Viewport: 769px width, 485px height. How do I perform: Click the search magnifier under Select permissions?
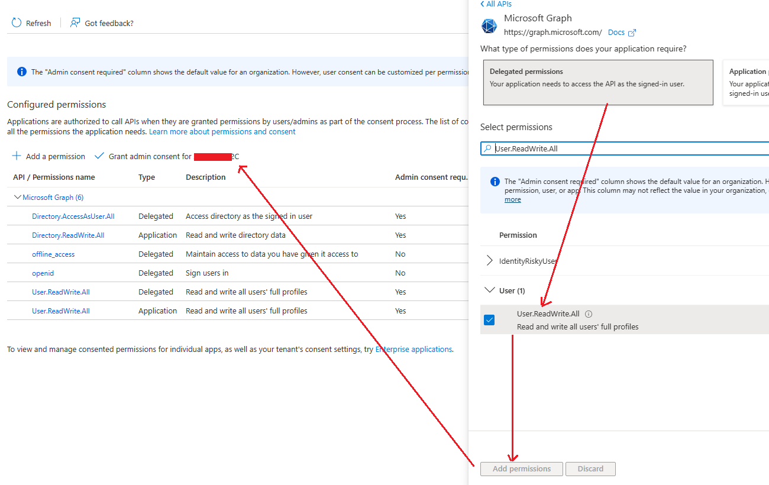(487, 148)
